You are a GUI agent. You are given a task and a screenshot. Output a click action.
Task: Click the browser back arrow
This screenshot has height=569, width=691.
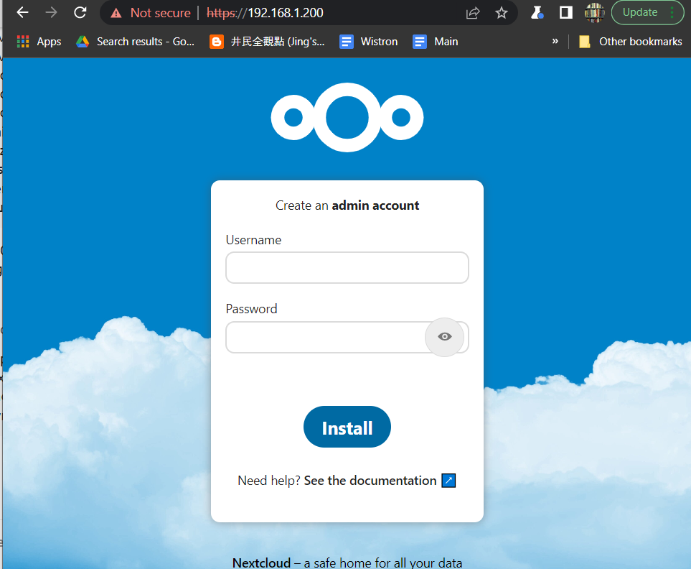point(22,12)
